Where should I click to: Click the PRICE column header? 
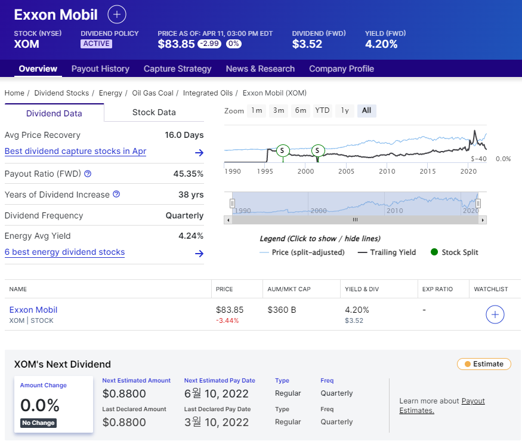tap(224, 289)
